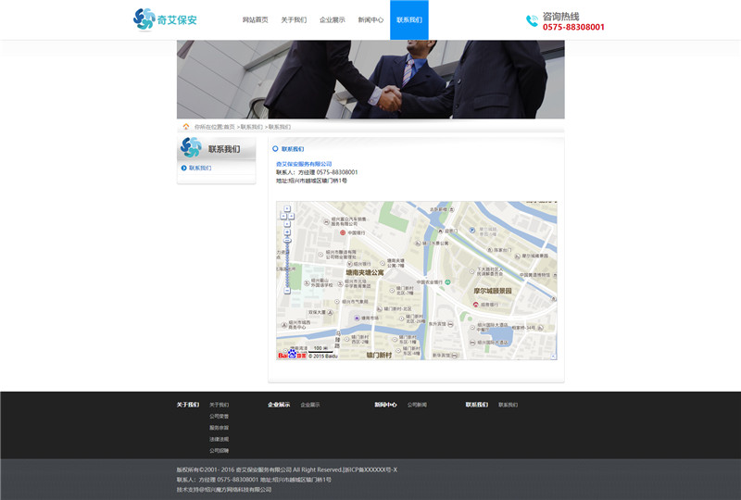Open 网站首页 in the top navigation

click(256, 19)
